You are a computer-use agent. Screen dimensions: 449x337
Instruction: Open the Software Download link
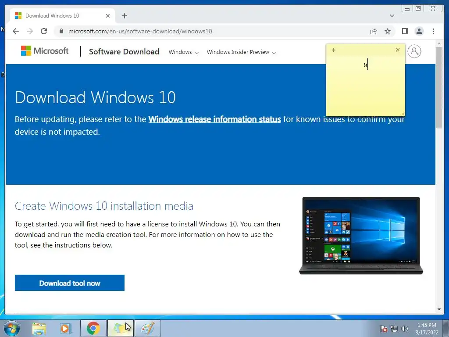coord(124,52)
